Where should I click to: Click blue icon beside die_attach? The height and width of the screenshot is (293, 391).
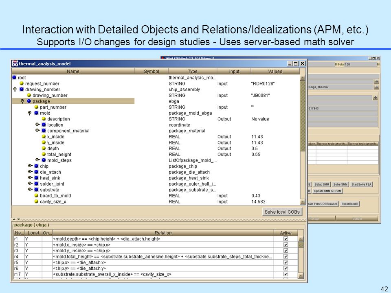click(x=36, y=172)
